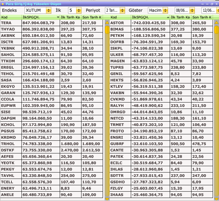The width and height of the screenshot is (219, 201).
Task: Click GSDHO first date price 5,94
Action: click(175, 182)
